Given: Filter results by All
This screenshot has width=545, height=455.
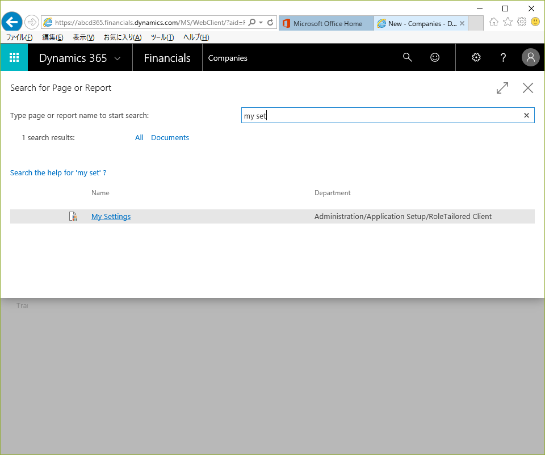Looking at the screenshot, I should (139, 138).
